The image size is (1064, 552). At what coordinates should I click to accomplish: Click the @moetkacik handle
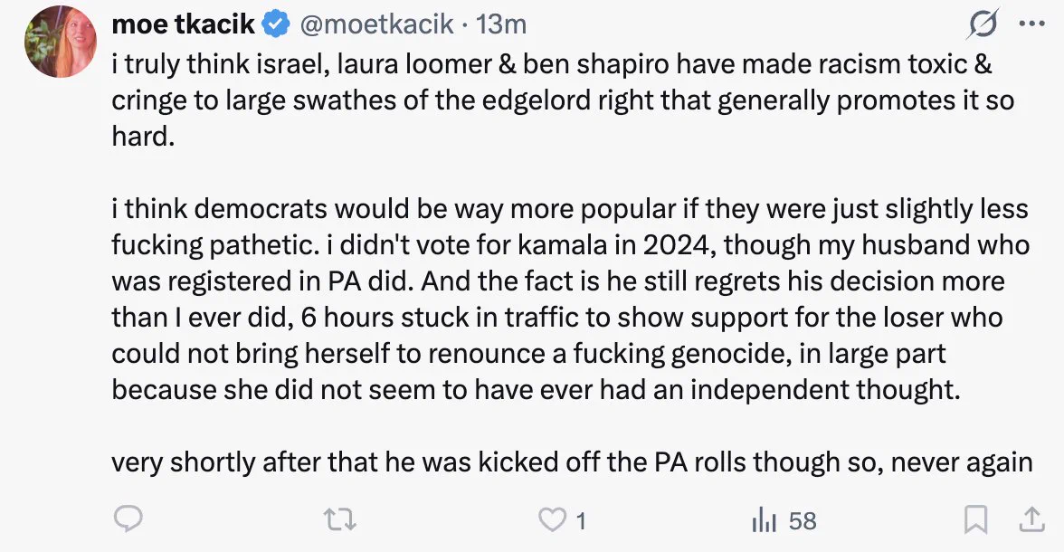pos(376,24)
